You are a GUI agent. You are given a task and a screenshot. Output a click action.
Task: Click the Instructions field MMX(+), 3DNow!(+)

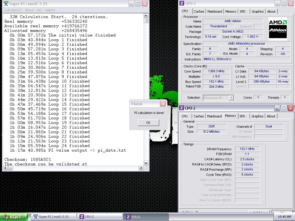(247, 59)
